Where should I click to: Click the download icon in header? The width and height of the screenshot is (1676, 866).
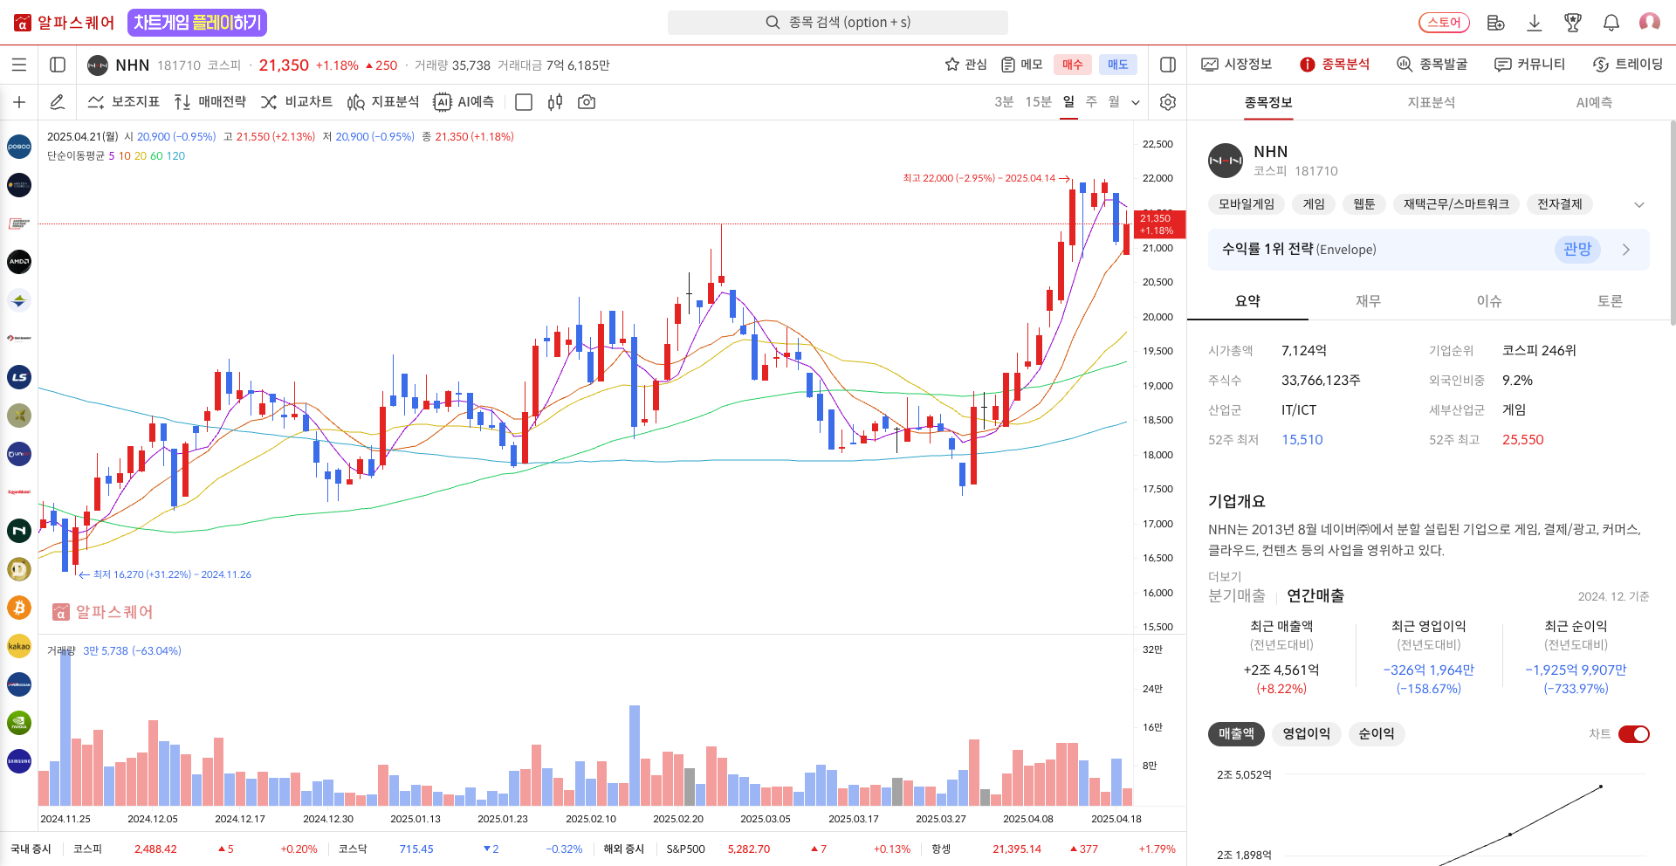(1534, 23)
